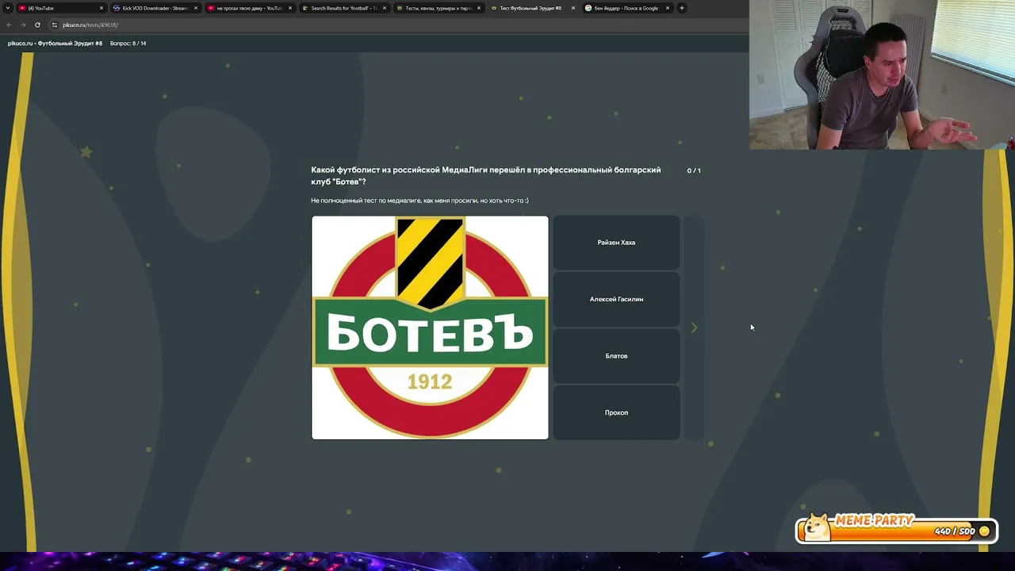Close the Kick VOD Downloader tab
This screenshot has height=571, width=1015.
point(196,8)
